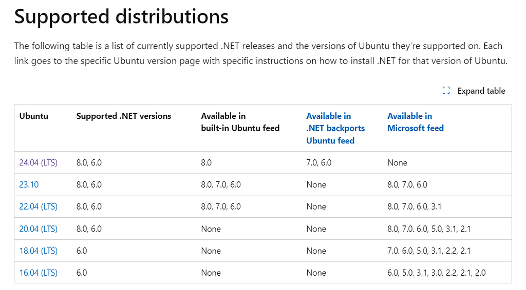The height and width of the screenshot is (290, 526).
Task: Click the 22.04 row 8.0, 7.0, 6.0, 3.1 cell
Action: click(x=415, y=206)
